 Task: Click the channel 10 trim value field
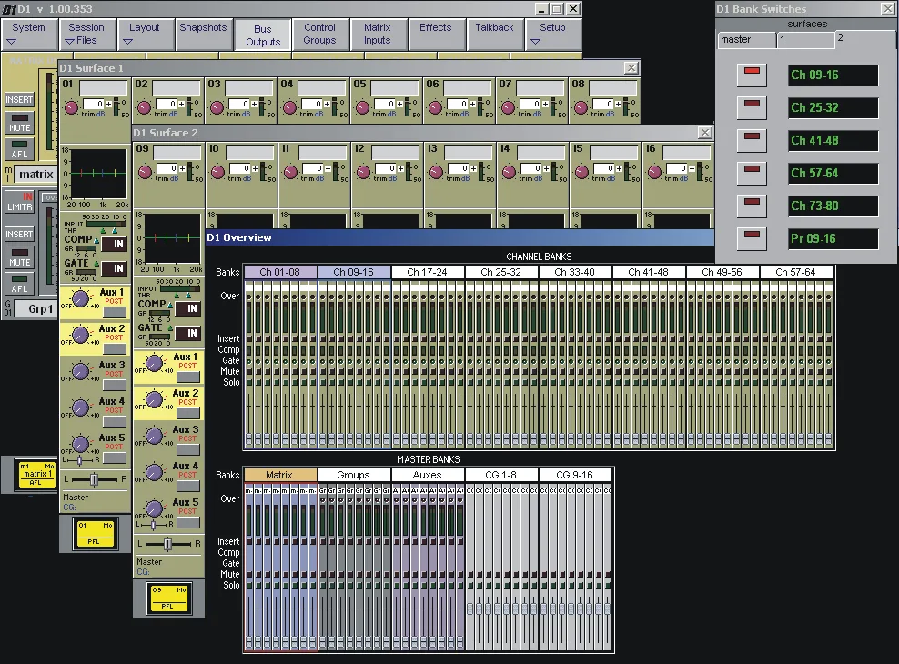(240, 168)
